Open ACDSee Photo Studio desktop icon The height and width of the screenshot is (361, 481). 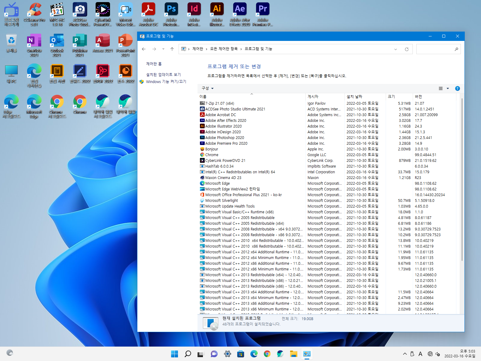80,14
